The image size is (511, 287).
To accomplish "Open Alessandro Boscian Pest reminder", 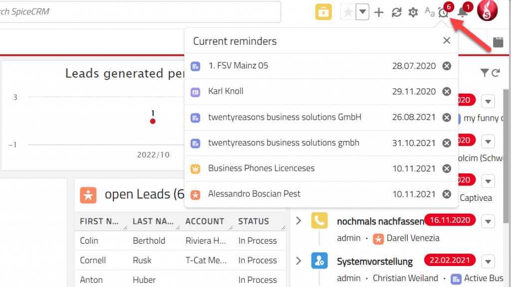I will tap(254, 194).
